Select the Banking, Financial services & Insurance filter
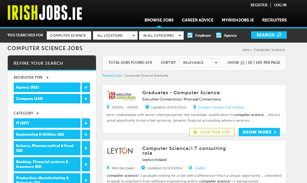307x183 pixels. (47, 164)
